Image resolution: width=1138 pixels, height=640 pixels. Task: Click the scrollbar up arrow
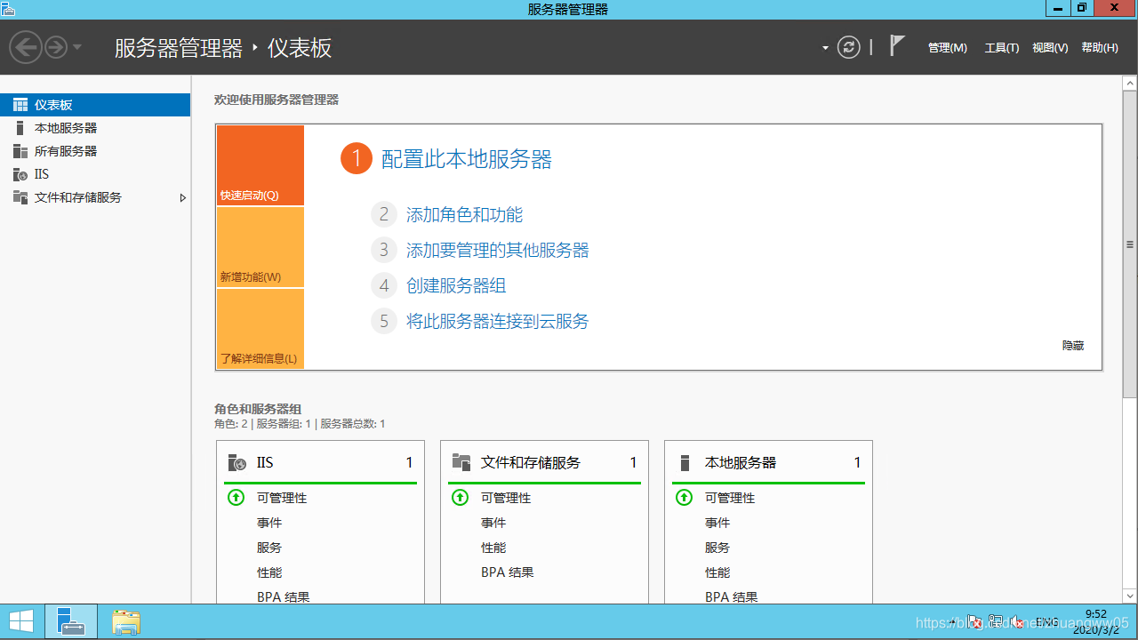click(x=1130, y=83)
